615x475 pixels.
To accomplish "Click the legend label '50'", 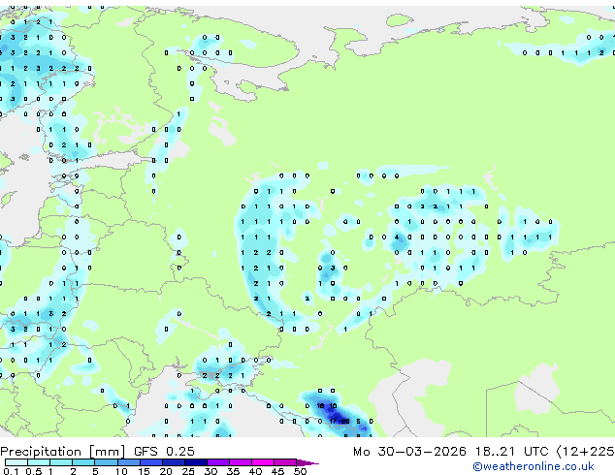I will click(x=300, y=471).
